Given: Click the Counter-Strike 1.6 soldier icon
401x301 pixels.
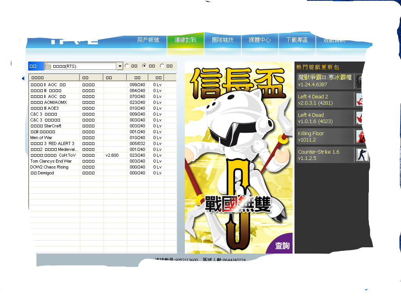Looking at the screenshot, I should pos(362,155).
